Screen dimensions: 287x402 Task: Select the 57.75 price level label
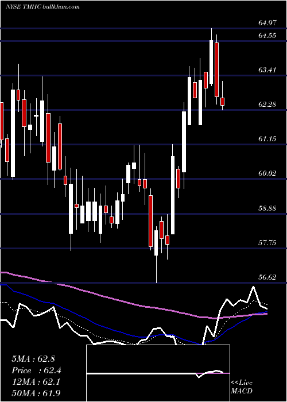coord(267,242)
